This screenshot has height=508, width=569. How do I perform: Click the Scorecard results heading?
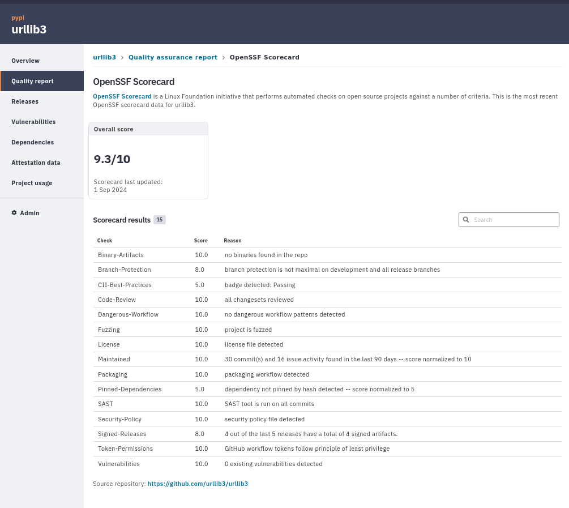[x=122, y=220]
